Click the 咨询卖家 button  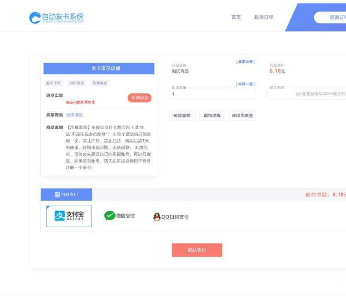click(140, 98)
